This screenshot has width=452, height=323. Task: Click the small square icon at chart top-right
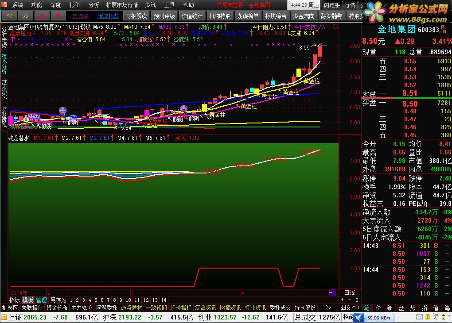335,27
